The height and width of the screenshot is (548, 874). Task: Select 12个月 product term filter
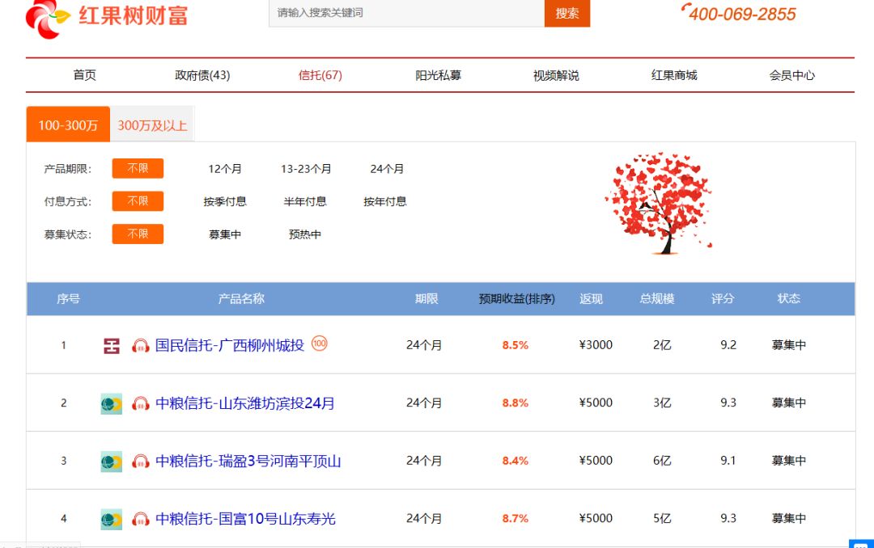[226, 168]
